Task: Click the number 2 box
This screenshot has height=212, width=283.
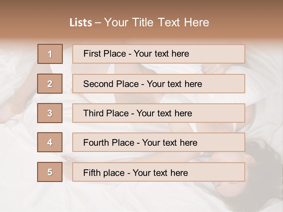Action: (50, 84)
